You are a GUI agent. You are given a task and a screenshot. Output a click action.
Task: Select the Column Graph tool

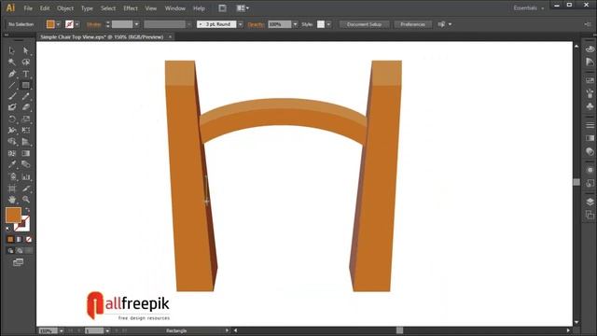[x=26, y=176]
